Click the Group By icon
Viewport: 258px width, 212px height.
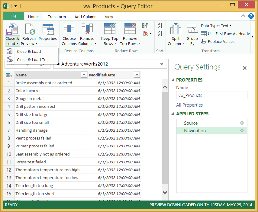192,29
